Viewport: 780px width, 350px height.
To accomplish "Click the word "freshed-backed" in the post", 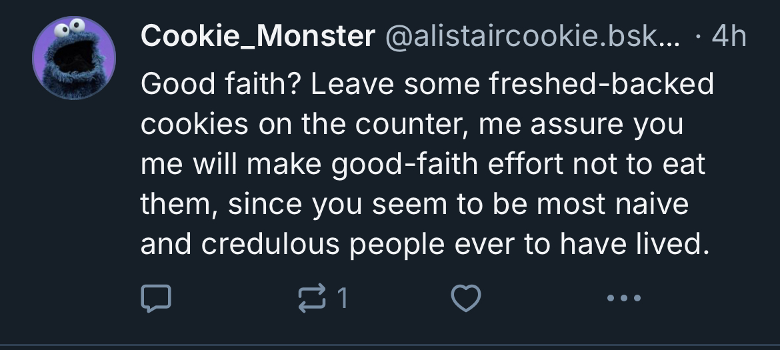I will [601, 83].
